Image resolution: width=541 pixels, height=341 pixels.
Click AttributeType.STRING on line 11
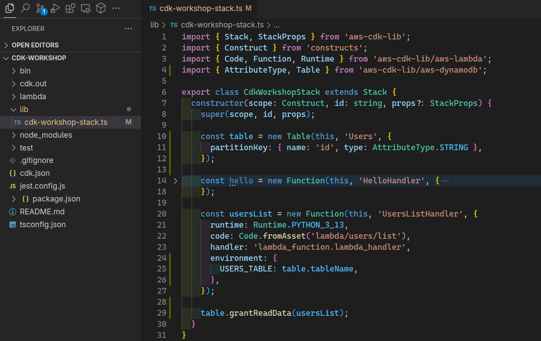coord(420,147)
